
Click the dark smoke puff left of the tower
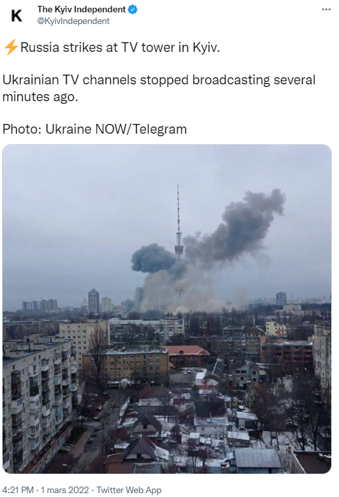click(153, 258)
